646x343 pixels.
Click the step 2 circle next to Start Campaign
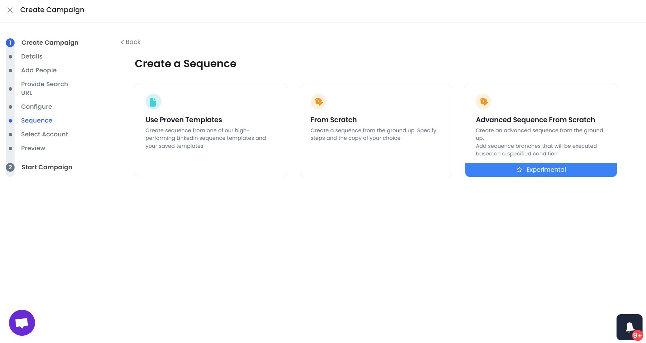pos(10,167)
